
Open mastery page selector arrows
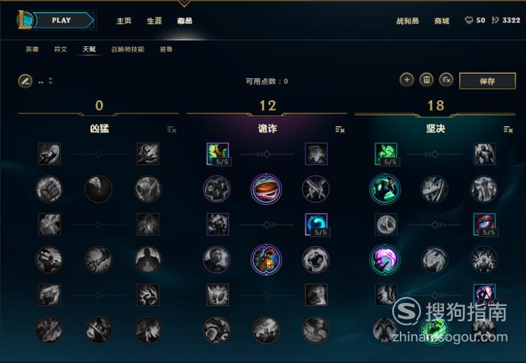[x=50, y=80]
